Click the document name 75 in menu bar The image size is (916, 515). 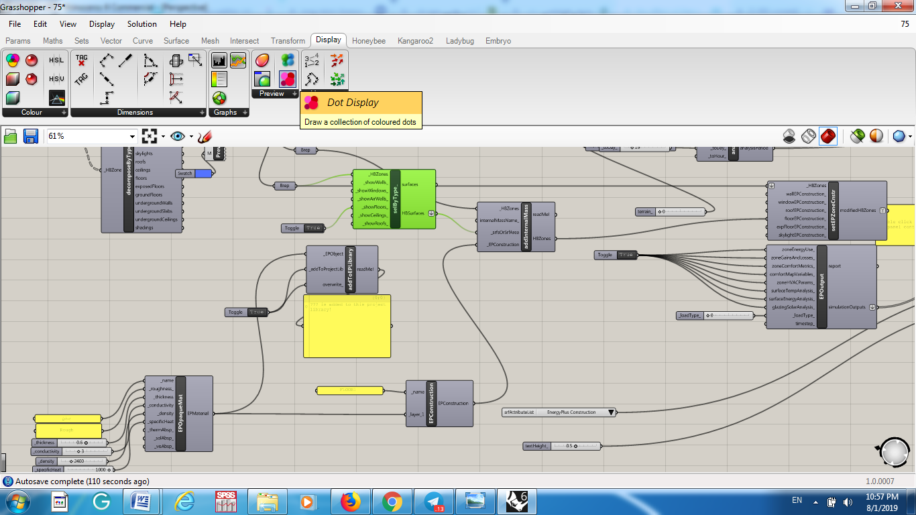point(905,24)
